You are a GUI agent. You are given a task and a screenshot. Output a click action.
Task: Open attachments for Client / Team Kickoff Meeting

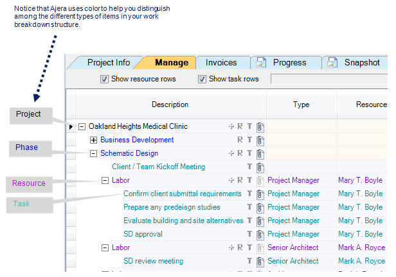pos(260,167)
